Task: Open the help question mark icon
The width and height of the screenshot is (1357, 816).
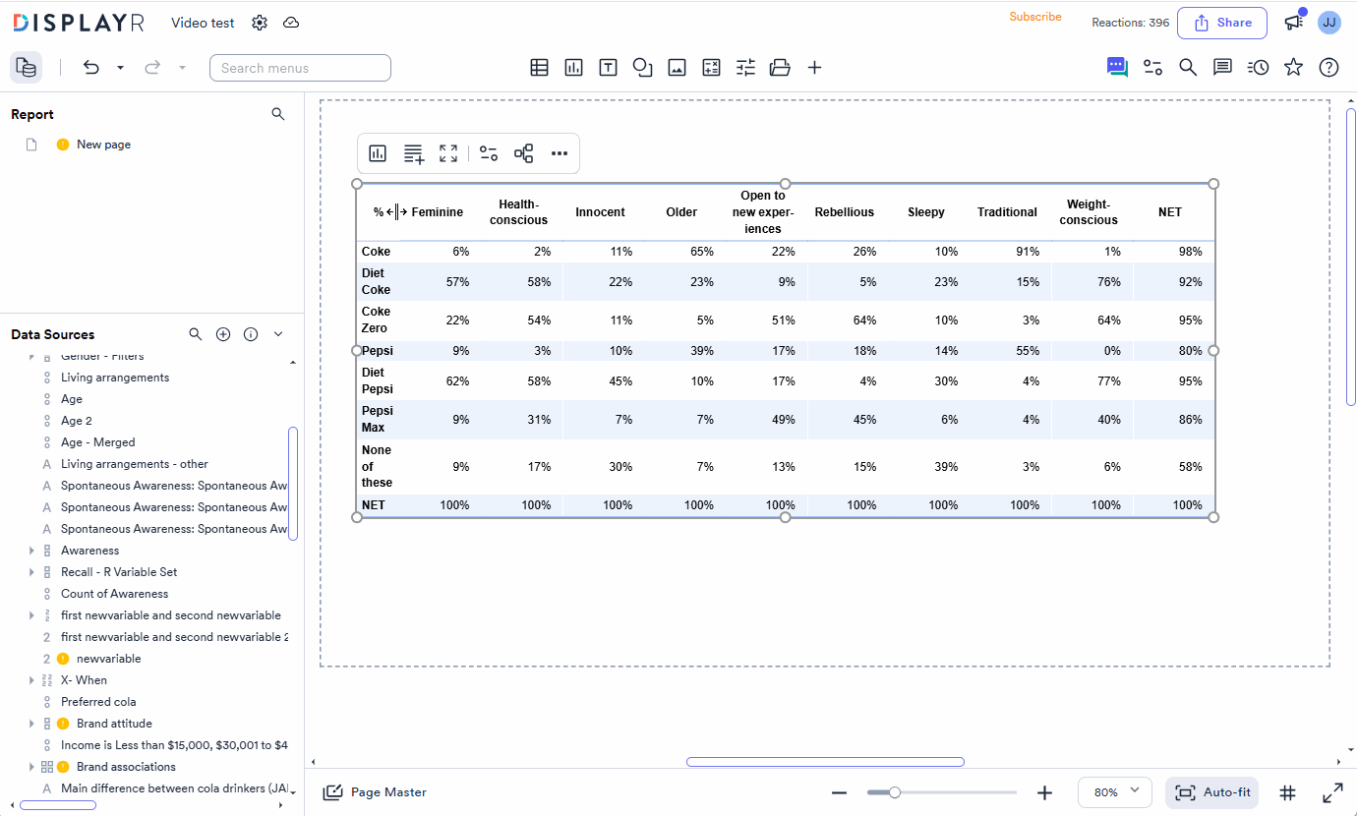Action: point(1328,68)
